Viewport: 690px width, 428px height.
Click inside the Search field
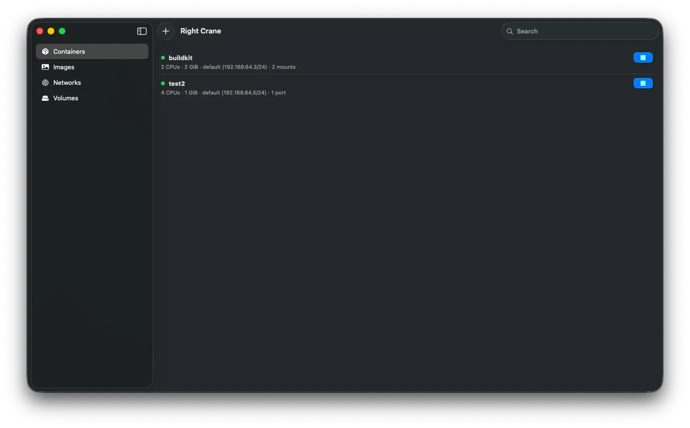click(558, 31)
